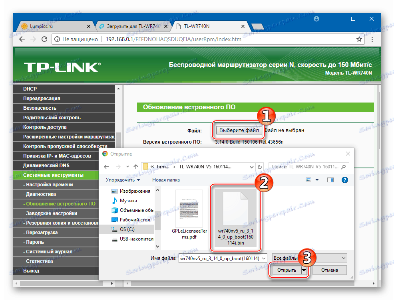Open the Все файлы file type dropdown
This screenshot has width=394, height=300.
point(309,258)
